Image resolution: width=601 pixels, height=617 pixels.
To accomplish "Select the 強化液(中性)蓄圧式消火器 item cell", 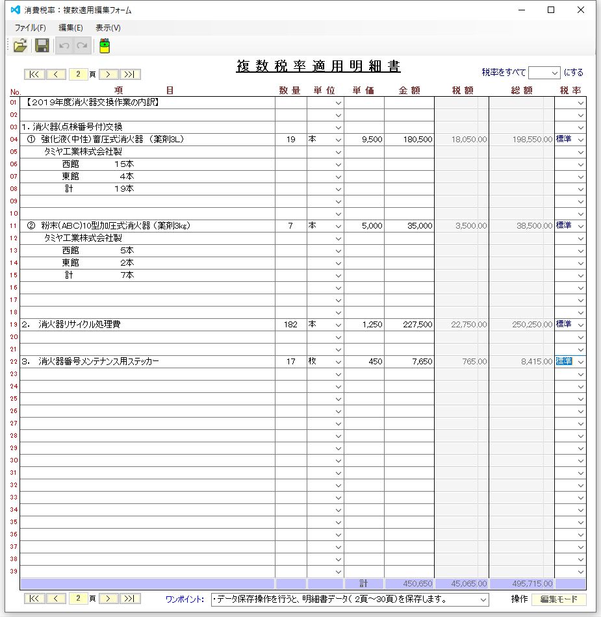I will pos(147,140).
